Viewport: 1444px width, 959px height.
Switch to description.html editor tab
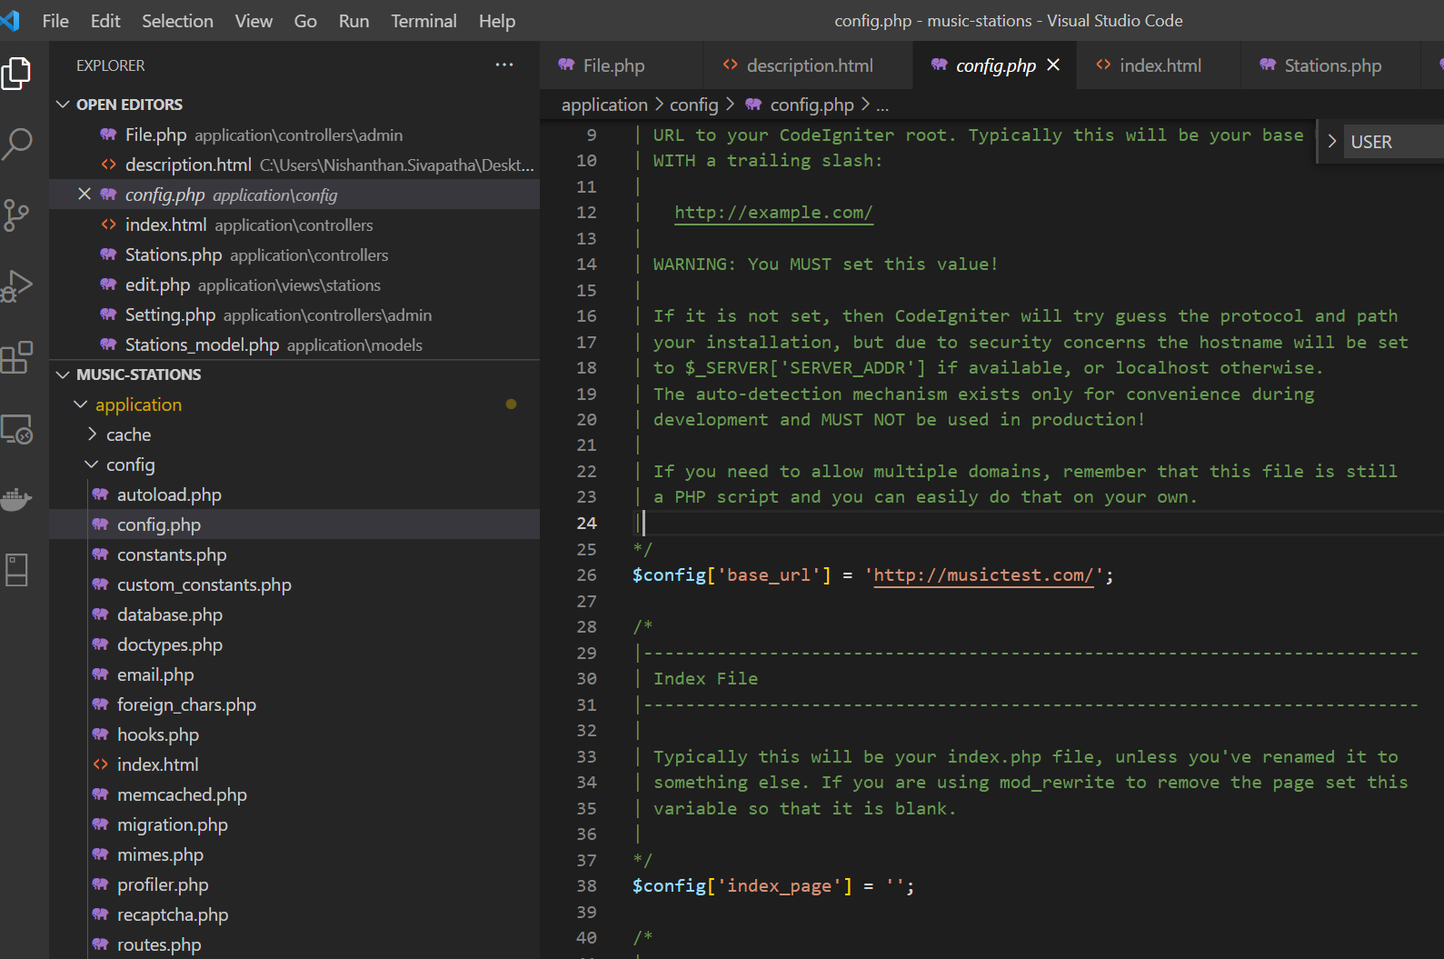(x=807, y=65)
